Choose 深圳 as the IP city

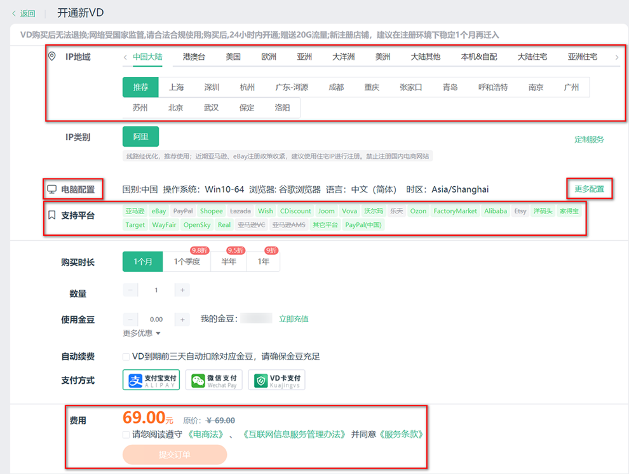click(212, 87)
